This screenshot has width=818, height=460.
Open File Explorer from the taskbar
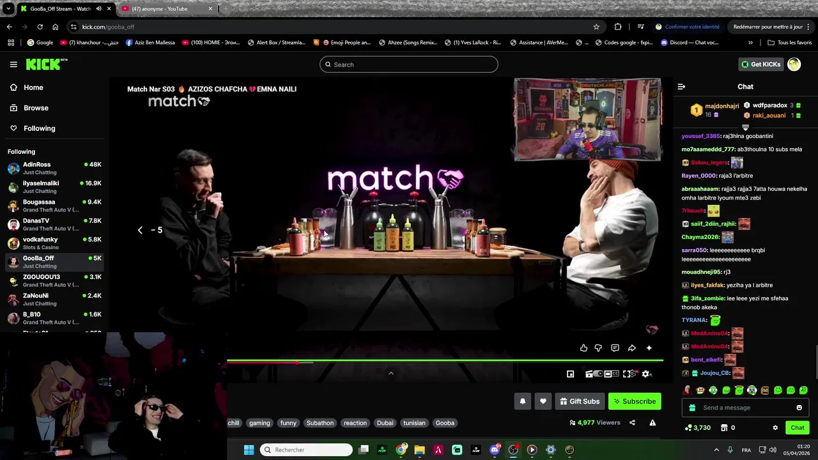click(x=420, y=450)
